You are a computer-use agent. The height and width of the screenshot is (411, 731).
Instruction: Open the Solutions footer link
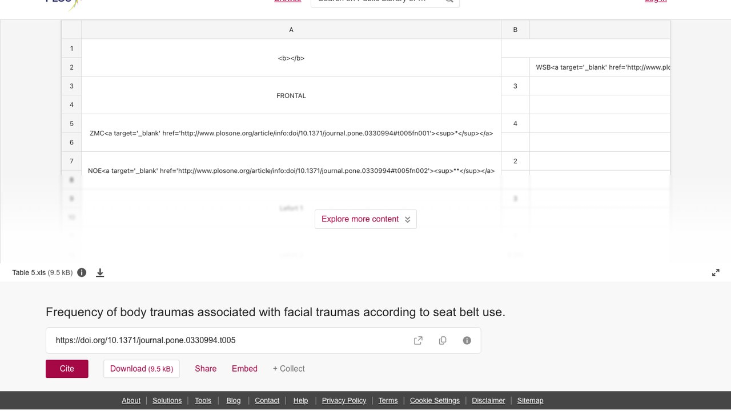(167, 401)
